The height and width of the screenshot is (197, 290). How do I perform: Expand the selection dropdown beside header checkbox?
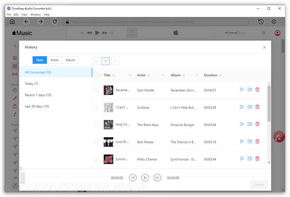click(100, 75)
